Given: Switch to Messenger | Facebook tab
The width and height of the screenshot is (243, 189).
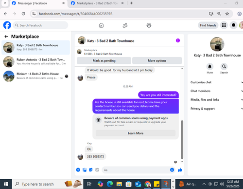Looking at the screenshot, I should [38, 3].
